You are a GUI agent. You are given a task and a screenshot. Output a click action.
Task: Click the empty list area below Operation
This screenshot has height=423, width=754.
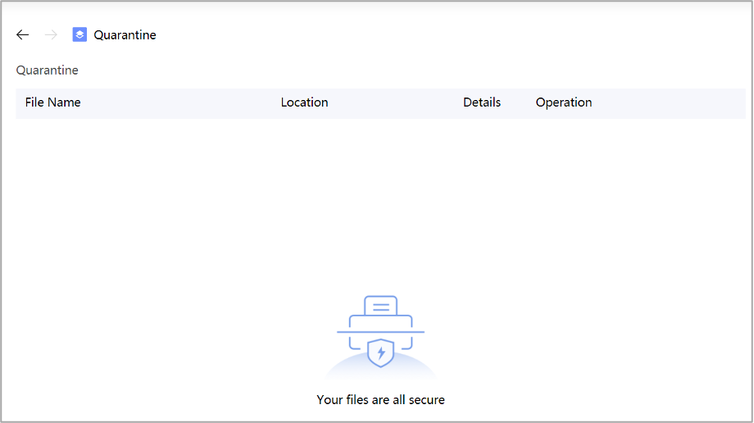(x=564, y=180)
